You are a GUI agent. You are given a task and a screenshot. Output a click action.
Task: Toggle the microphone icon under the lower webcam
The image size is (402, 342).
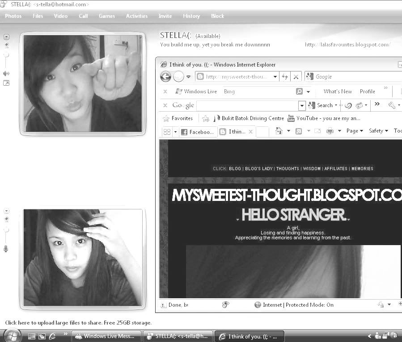point(6,248)
